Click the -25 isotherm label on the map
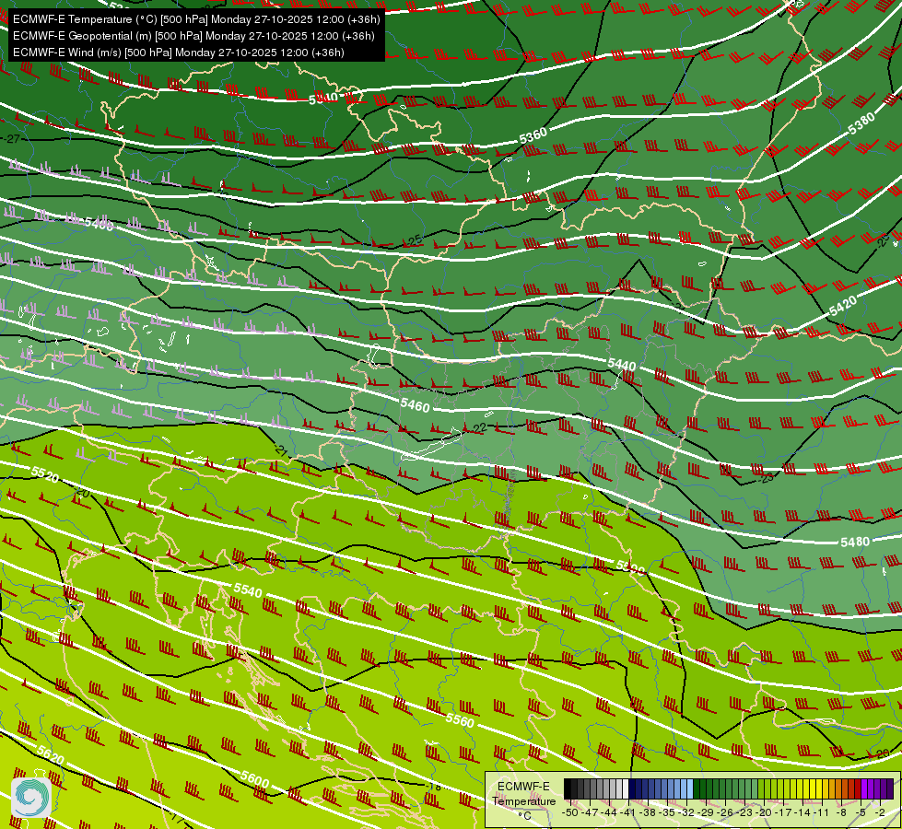Image resolution: width=902 pixels, height=829 pixels. tap(415, 240)
